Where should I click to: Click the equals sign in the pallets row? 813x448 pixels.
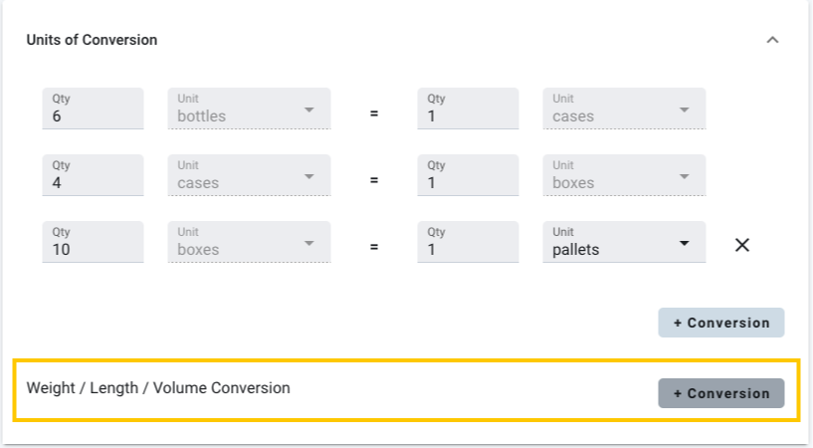click(374, 247)
